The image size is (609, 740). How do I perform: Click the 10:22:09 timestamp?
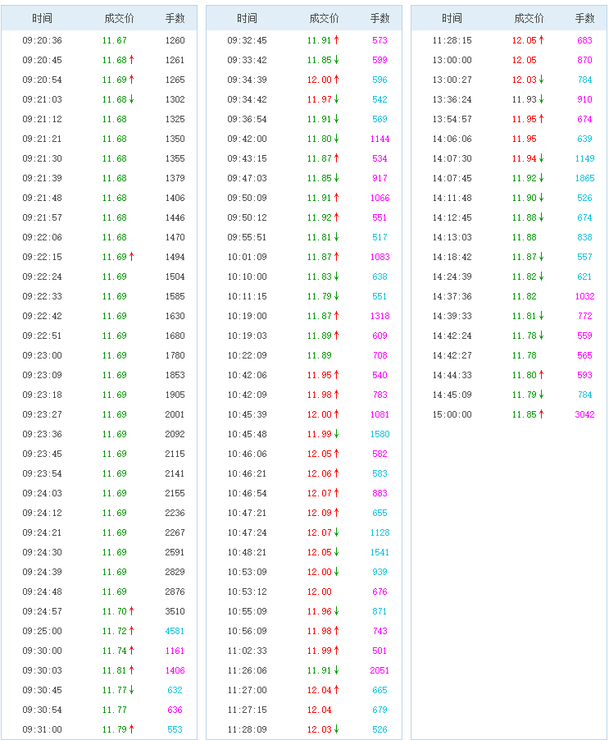247,355
